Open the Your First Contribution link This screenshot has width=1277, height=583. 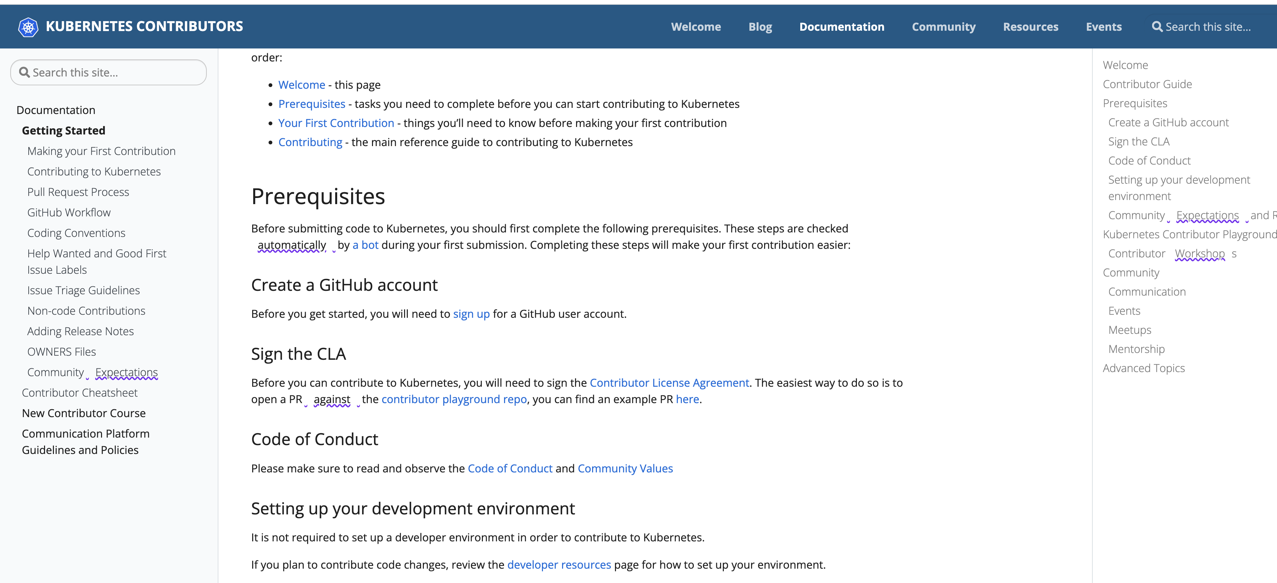tap(335, 123)
